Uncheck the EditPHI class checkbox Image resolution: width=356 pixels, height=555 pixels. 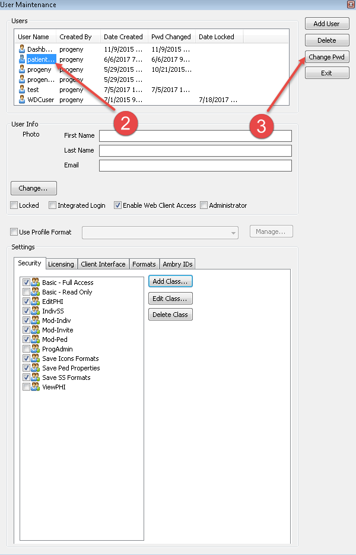[26, 301]
